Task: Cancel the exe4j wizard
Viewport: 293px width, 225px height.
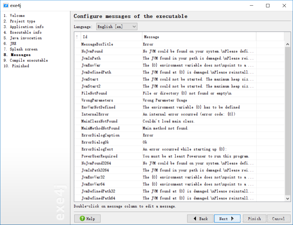Action: (279, 219)
